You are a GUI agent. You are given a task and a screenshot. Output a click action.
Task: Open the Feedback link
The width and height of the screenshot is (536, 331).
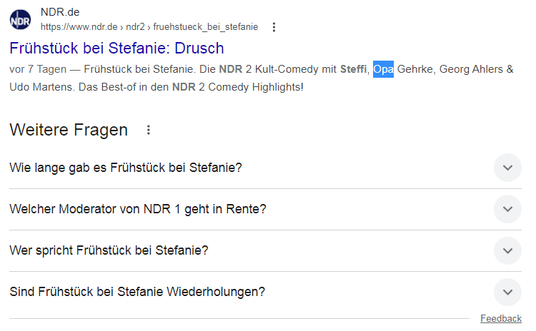[501, 318]
